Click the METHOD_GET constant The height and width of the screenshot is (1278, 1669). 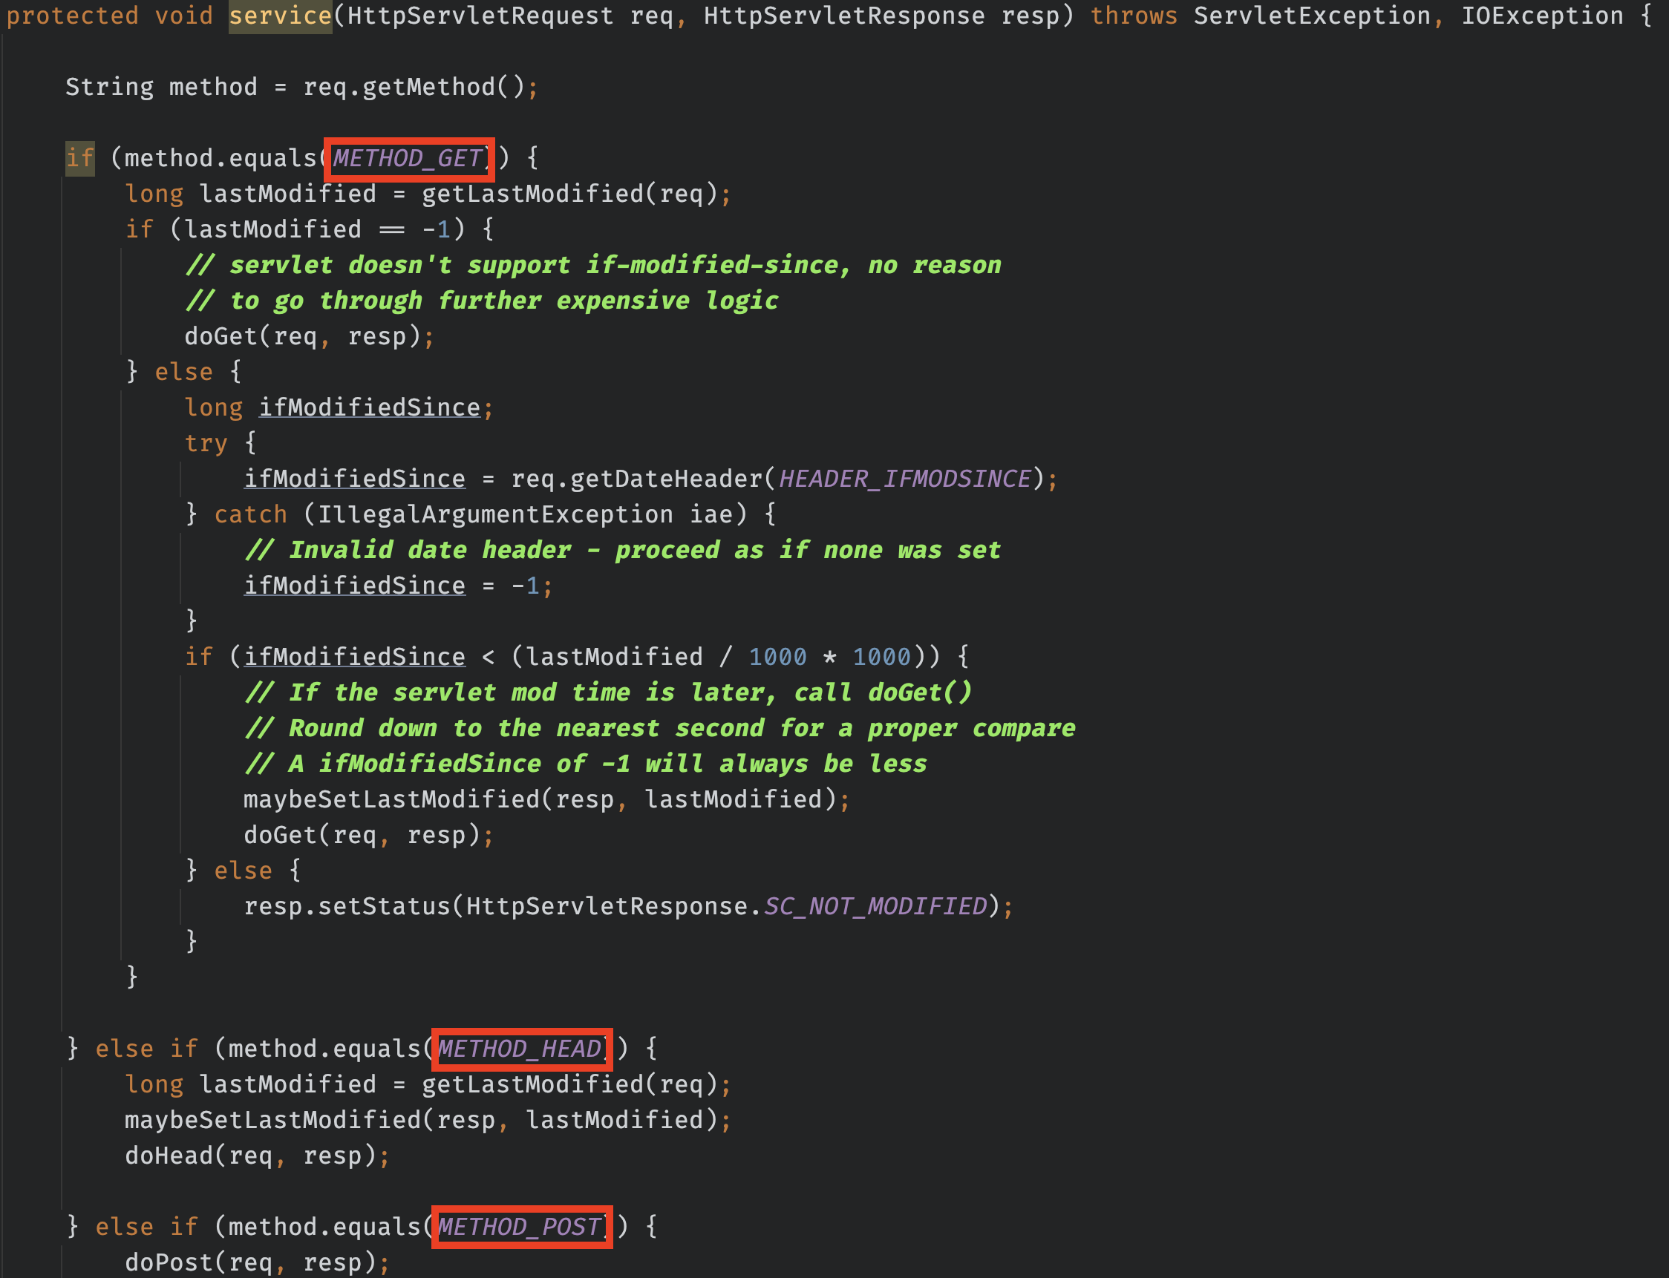[408, 159]
